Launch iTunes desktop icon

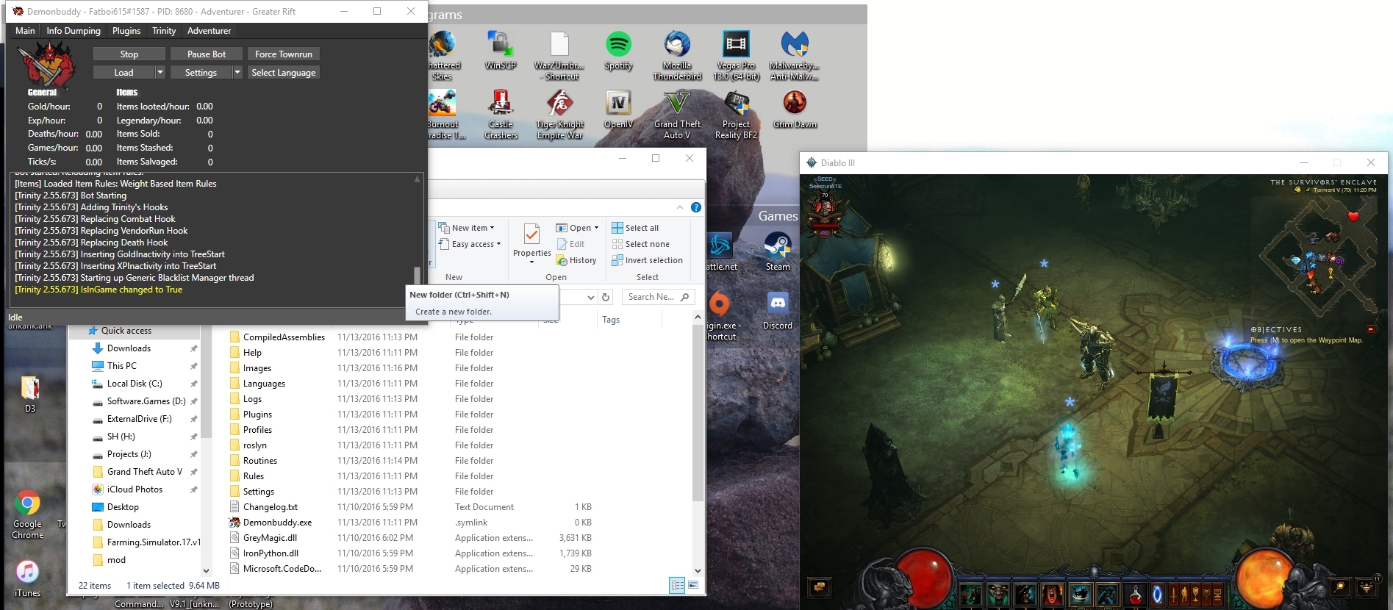click(27, 579)
